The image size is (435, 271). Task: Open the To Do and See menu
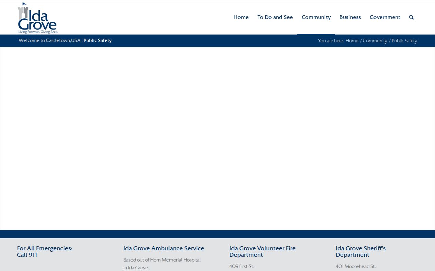click(x=275, y=17)
